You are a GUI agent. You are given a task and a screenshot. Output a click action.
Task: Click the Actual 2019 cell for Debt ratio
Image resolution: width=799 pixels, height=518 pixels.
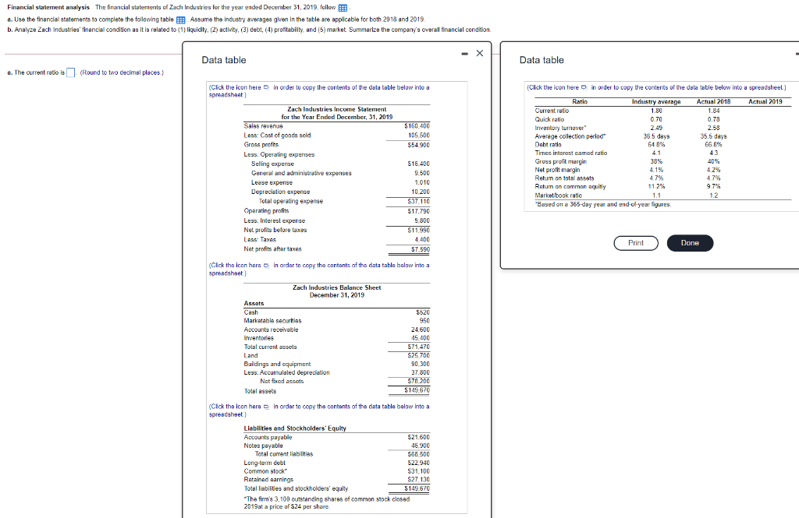(765, 145)
